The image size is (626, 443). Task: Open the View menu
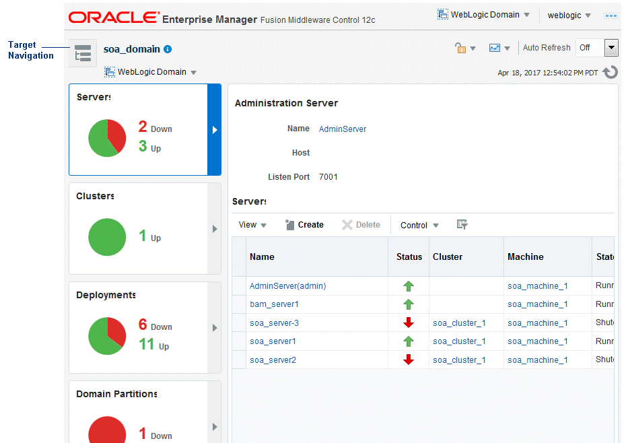point(252,225)
